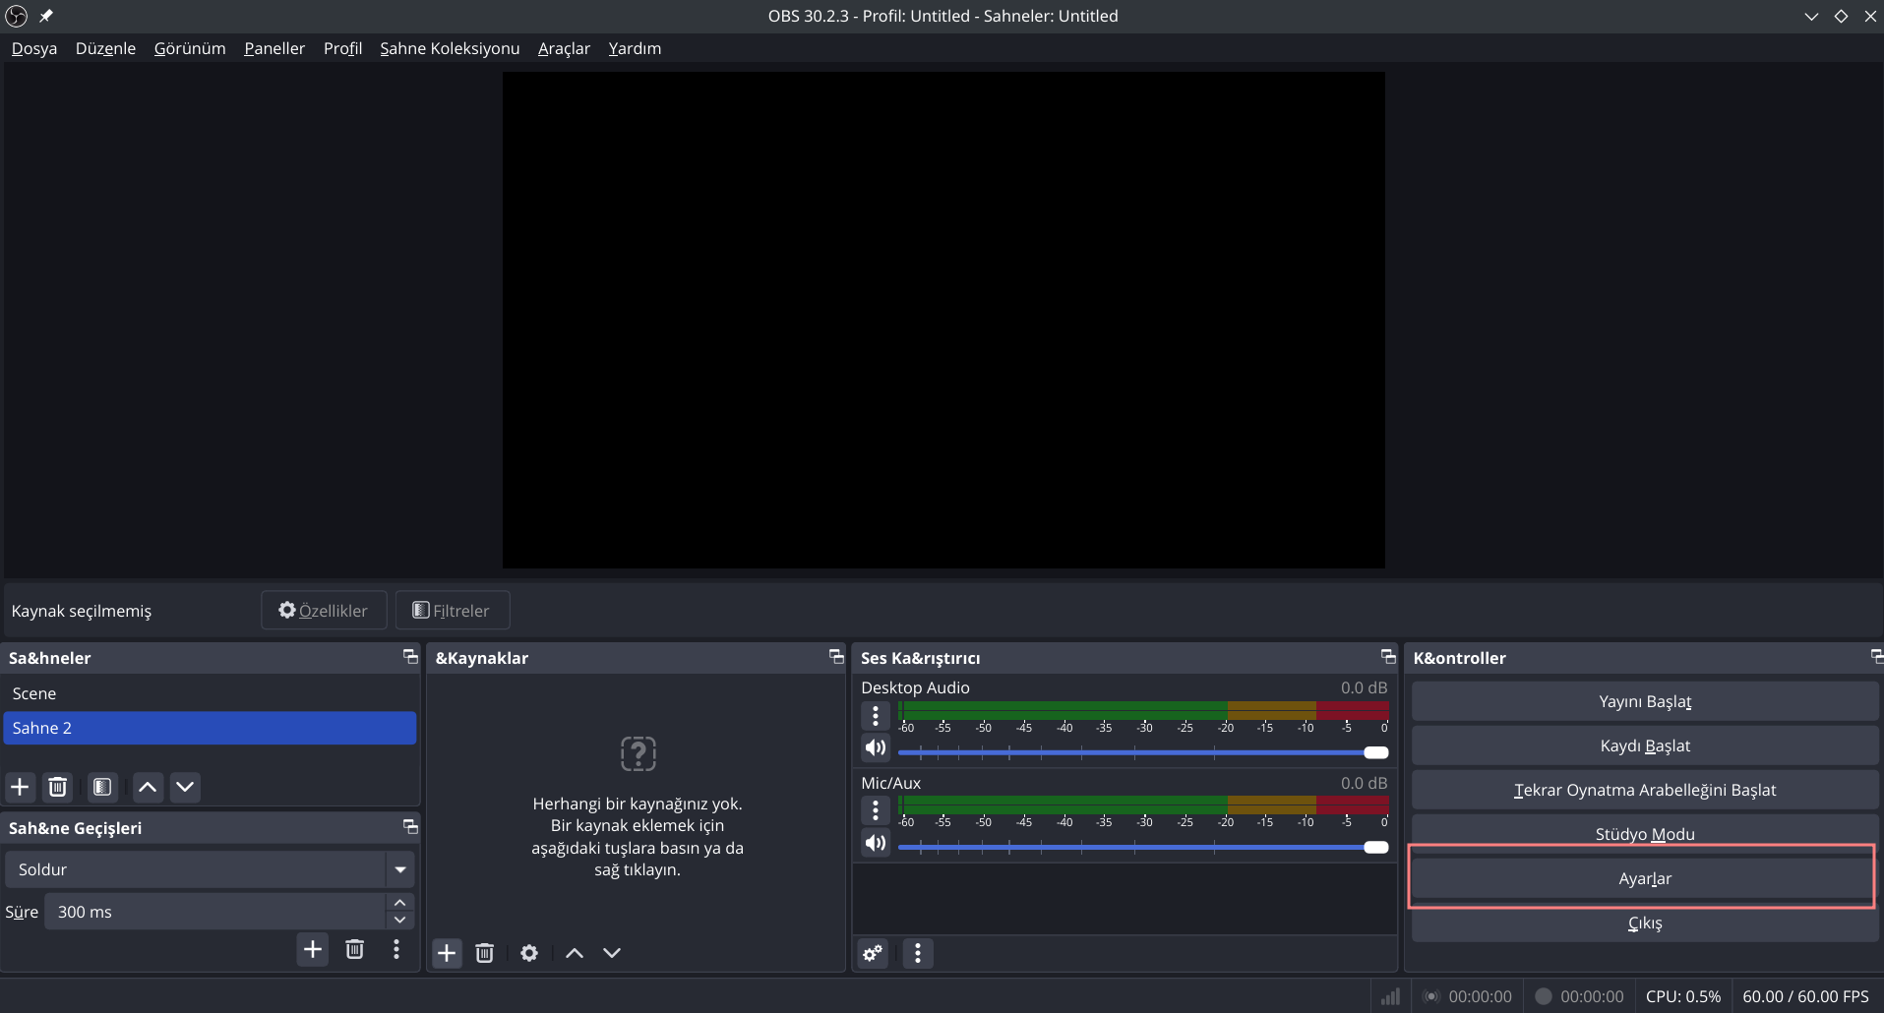Screen dimensions: 1884x1013
Task: Open scene filters icon in Sahneler panel
Action: pyautogui.click(x=102, y=787)
